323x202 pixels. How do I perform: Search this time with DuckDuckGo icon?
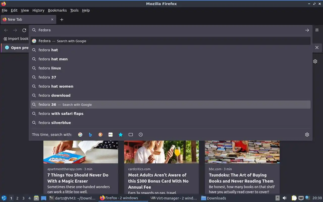point(100,135)
